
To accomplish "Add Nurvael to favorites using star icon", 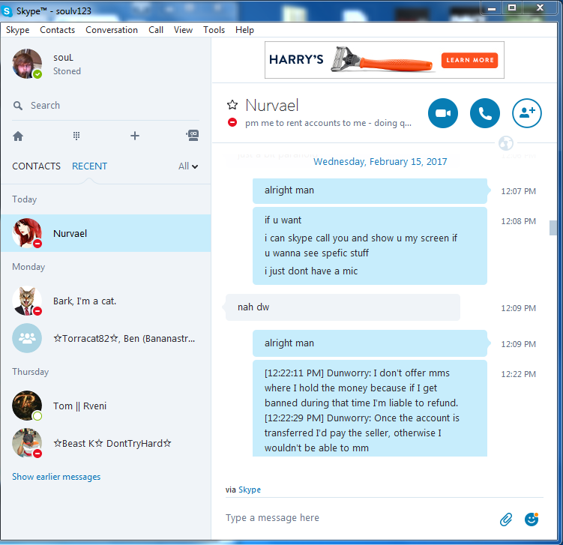I will point(232,105).
